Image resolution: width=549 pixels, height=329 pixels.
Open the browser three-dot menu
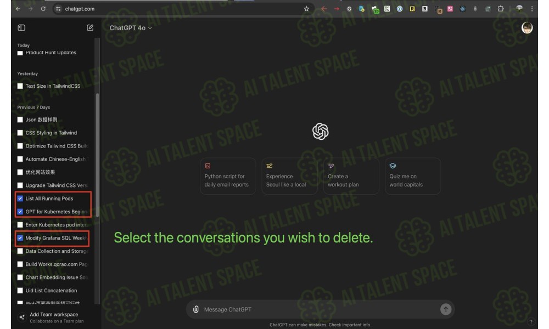[x=532, y=9]
